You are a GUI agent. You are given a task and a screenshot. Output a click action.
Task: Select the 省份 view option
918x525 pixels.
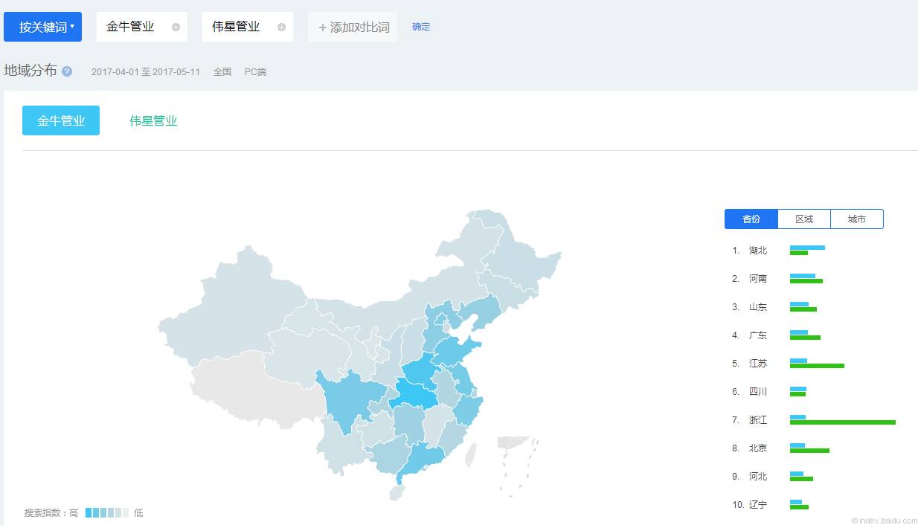pos(751,219)
